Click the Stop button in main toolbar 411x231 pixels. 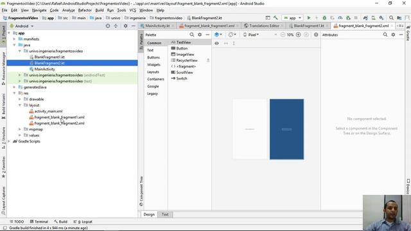point(356,18)
